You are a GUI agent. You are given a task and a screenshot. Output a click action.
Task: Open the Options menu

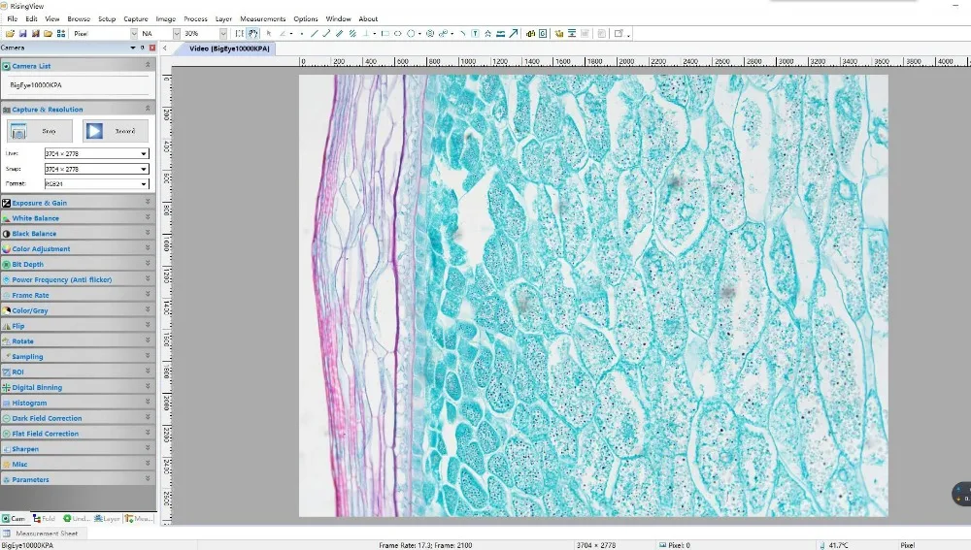305,18
